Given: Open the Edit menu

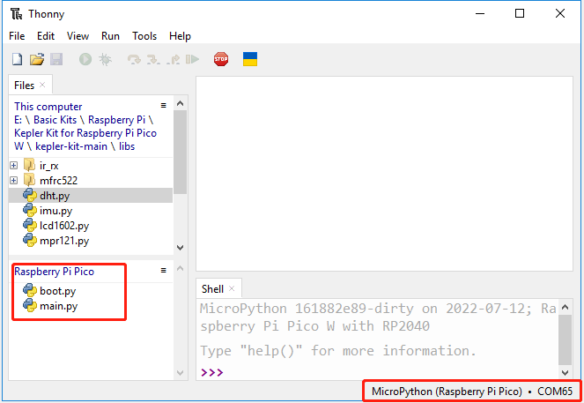Looking at the screenshot, I should click(x=46, y=36).
